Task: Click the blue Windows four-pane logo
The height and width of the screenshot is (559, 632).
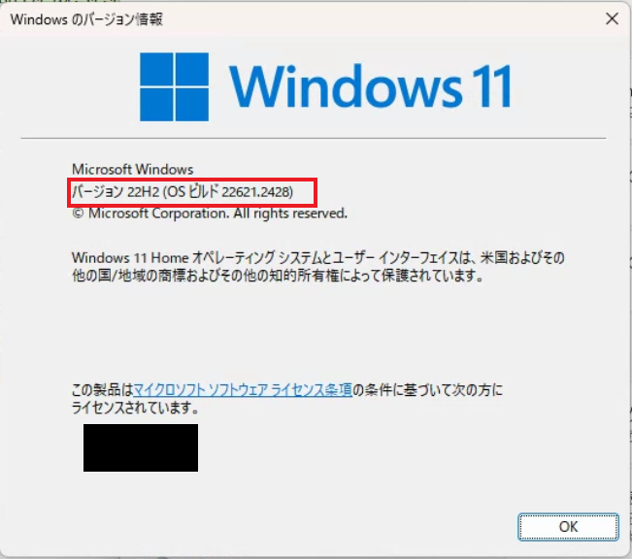Action: pyautogui.click(x=174, y=86)
